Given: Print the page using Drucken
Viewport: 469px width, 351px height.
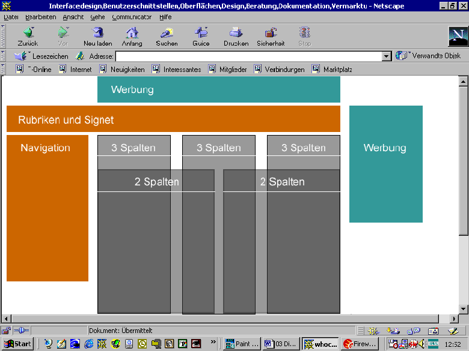Looking at the screenshot, I should [x=236, y=33].
